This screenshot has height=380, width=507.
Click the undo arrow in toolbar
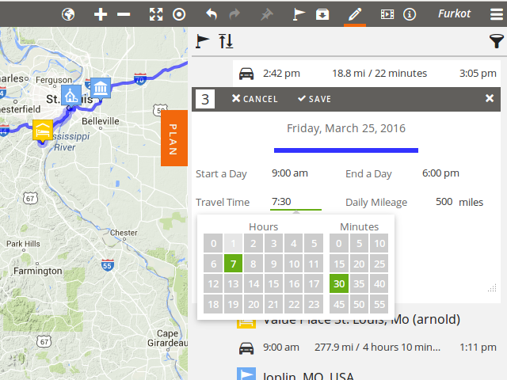tap(211, 14)
